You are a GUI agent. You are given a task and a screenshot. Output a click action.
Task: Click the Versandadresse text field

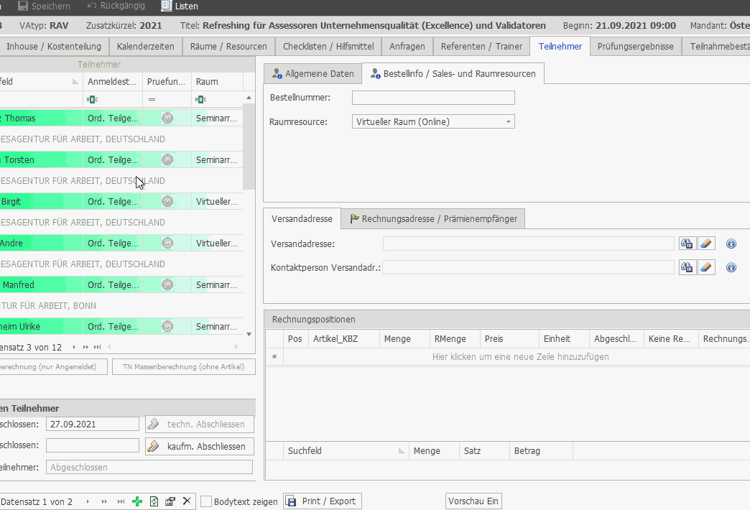coord(529,244)
